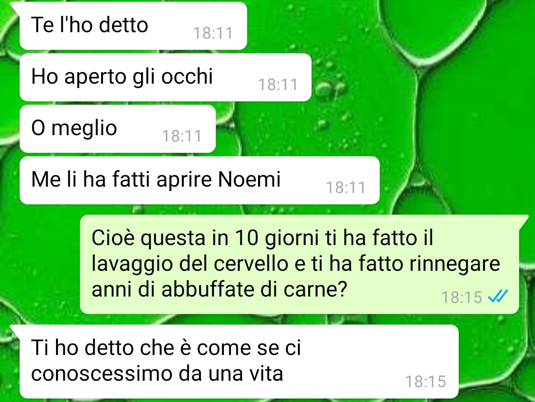This screenshot has width=535, height=402.
Task: Click the blue double-check read receipt icon
Action: coord(498,296)
